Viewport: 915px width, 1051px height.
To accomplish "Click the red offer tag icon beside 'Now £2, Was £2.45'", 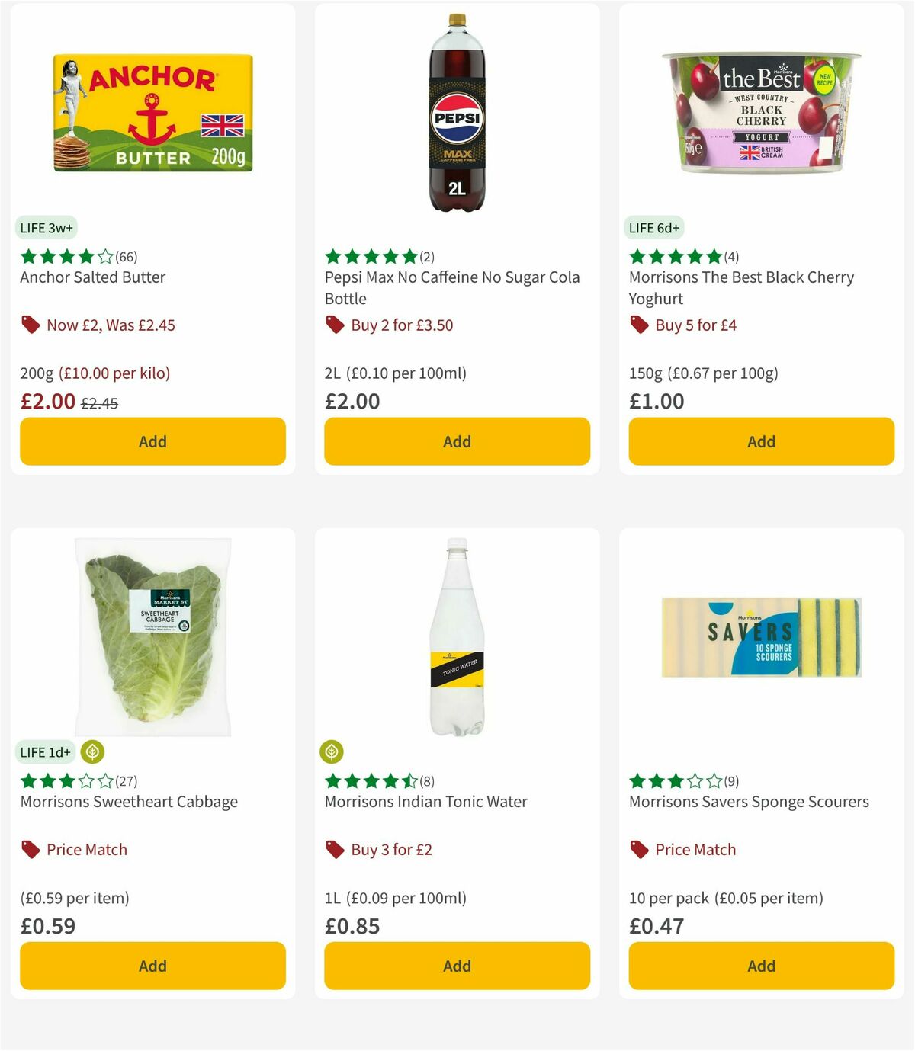I will 30,325.
